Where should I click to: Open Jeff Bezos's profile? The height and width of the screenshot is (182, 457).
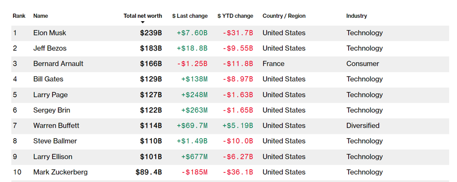click(x=50, y=48)
